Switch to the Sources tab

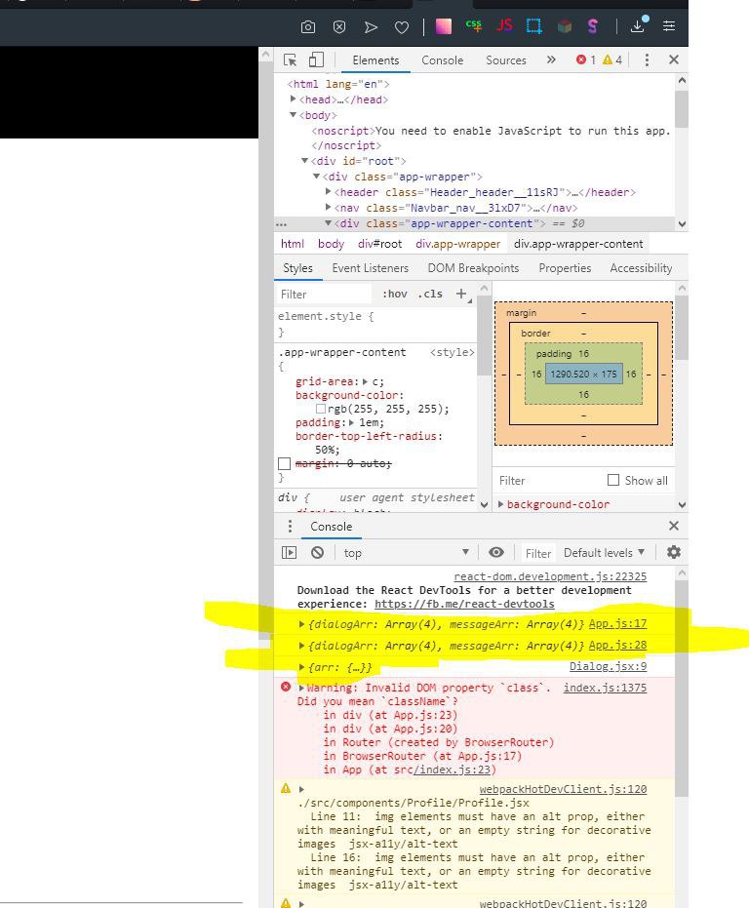point(506,60)
